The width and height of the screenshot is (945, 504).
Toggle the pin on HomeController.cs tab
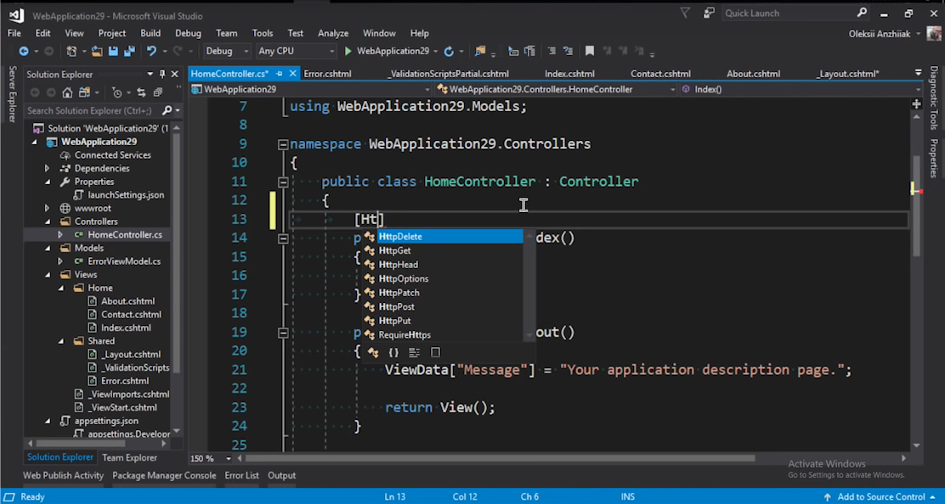click(x=279, y=73)
